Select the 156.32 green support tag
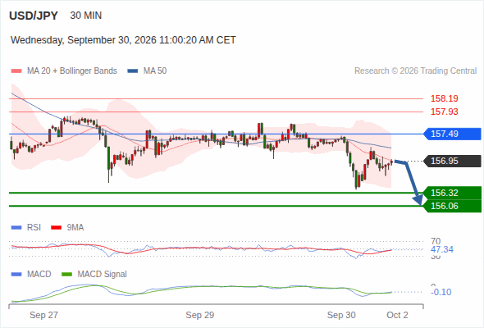This screenshot has width=484, height=328. (x=452, y=193)
